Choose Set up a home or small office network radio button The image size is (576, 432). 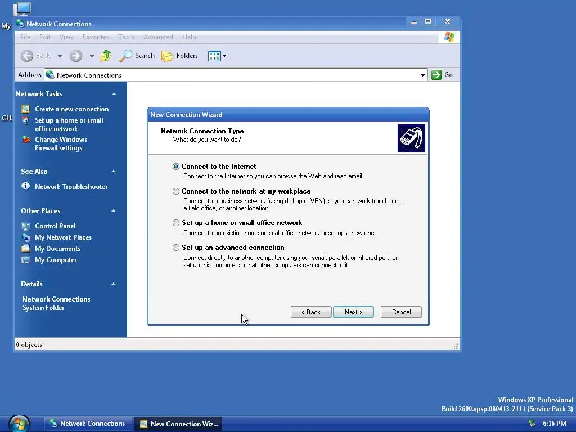(x=176, y=223)
